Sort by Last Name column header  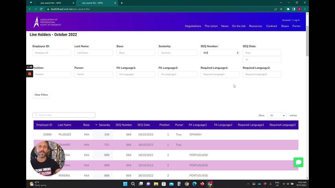point(64,125)
